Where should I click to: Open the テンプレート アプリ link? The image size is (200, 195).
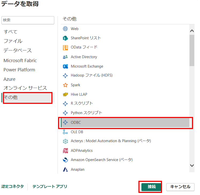coord(50,186)
